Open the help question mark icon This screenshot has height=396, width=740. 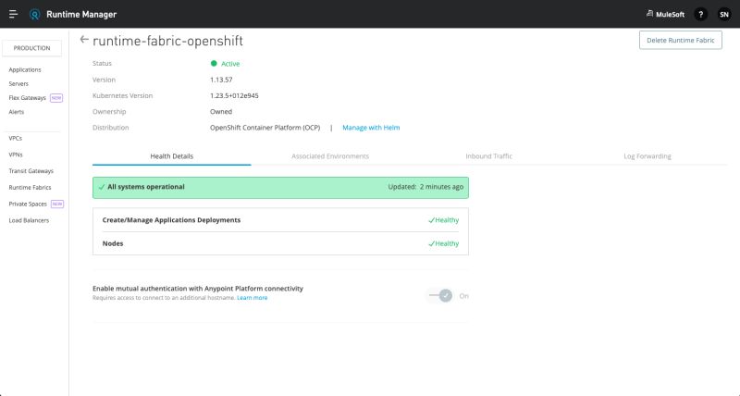pos(700,14)
